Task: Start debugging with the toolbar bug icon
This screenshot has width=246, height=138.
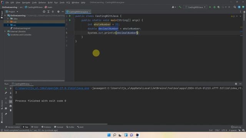Action: (x=214, y=7)
